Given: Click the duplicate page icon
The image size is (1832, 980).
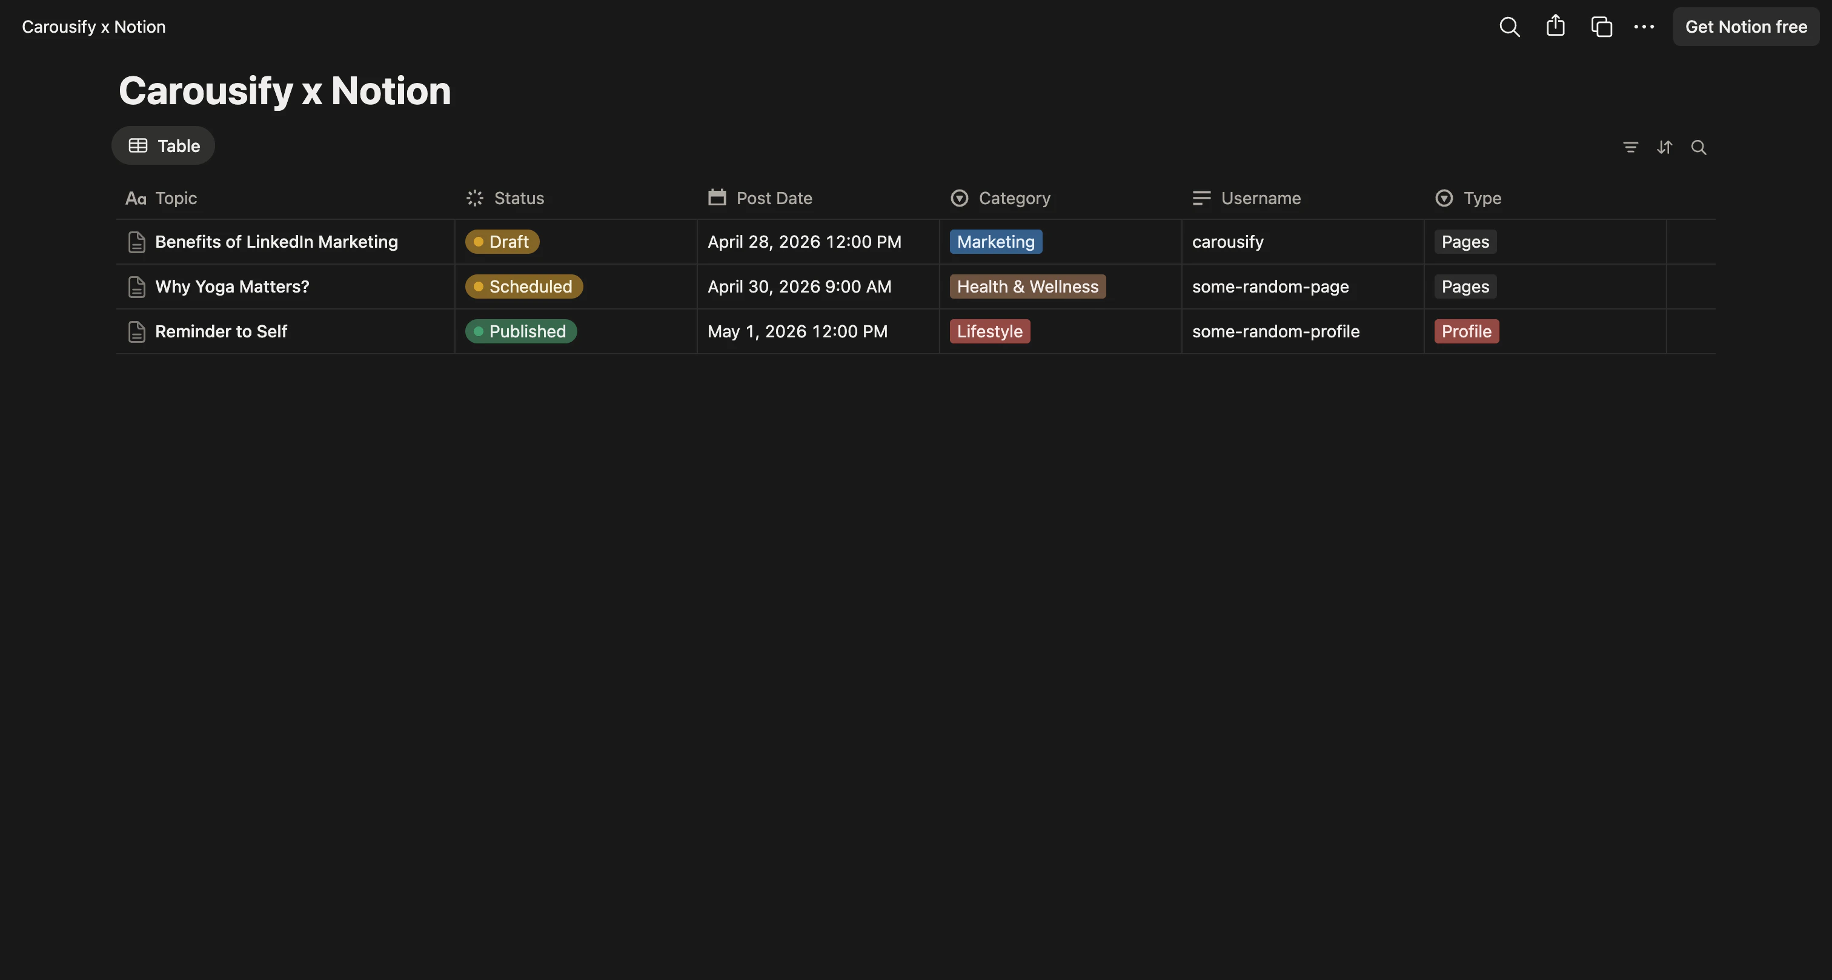Looking at the screenshot, I should pyautogui.click(x=1601, y=27).
